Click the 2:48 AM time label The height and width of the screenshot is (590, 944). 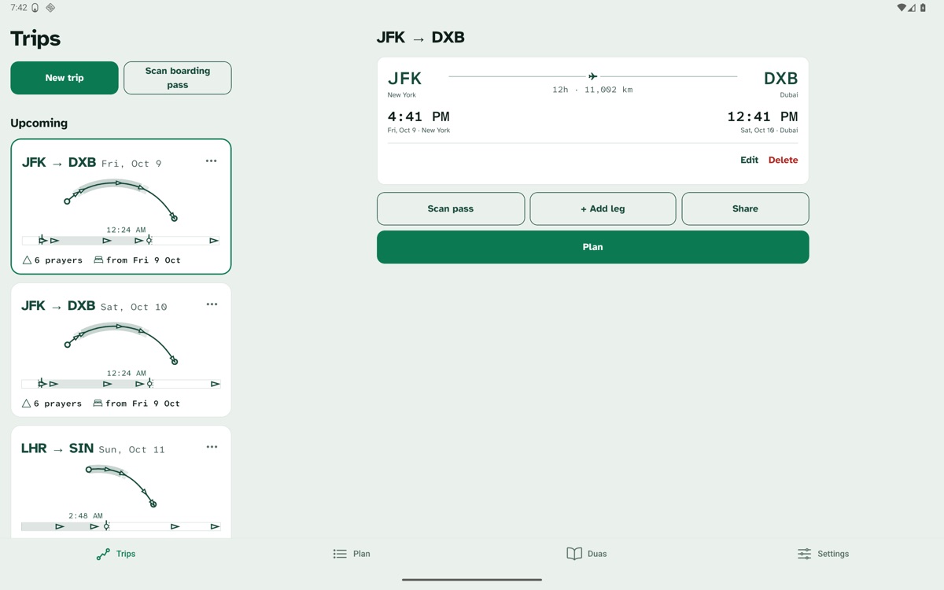(x=85, y=516)
